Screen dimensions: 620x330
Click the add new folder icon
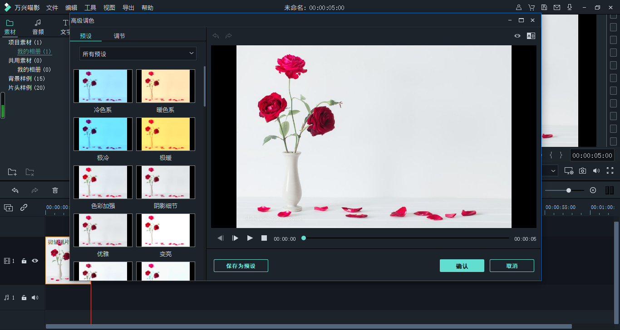click(12, 172)
